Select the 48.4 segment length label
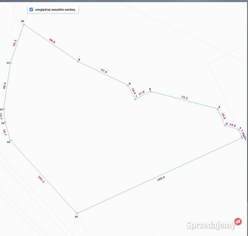The width and height of the screenshot is (248, 236). [x=5, y=86]
